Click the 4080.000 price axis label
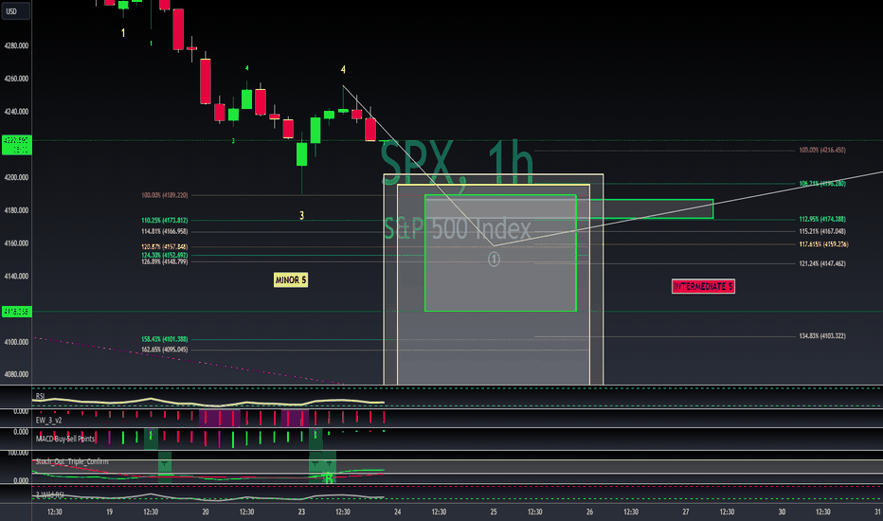The width and height of the screenshot is (883, 521). (16, 374)
